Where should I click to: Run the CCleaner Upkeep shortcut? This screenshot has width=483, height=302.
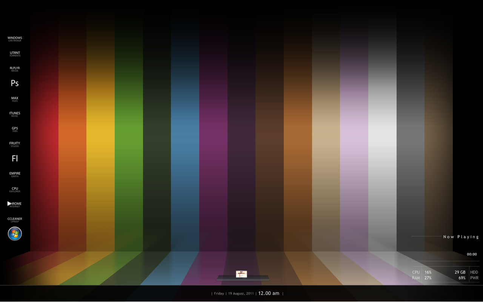point(15,220)
